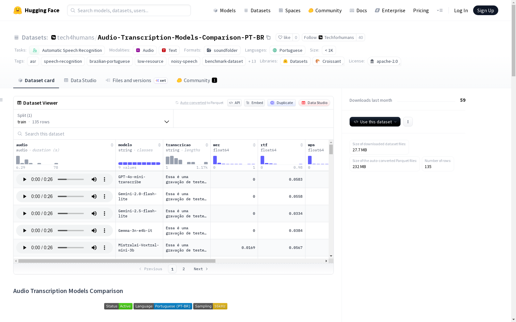Mute the GPT-4o-mini-transcribe audio
This screenshot has height=322, width=516.
[x=94, y=179]
